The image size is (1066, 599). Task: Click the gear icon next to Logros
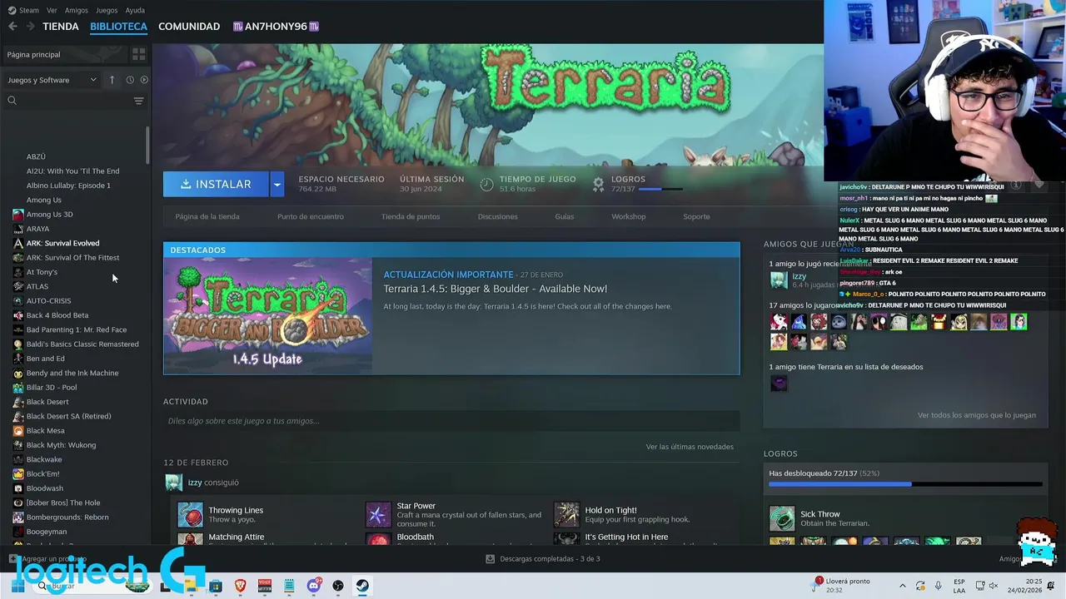pos(598,184)
